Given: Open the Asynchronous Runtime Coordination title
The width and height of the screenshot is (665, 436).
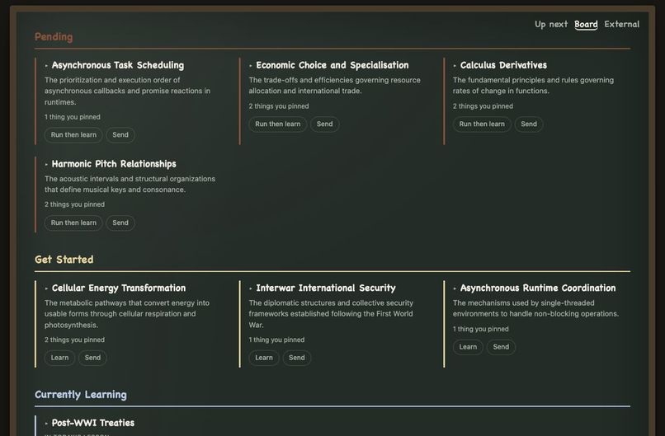Looking at the screenshot, I should click(538, 288).
